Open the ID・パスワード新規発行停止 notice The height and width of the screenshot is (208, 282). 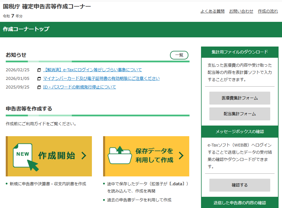(x=80, y=87)
